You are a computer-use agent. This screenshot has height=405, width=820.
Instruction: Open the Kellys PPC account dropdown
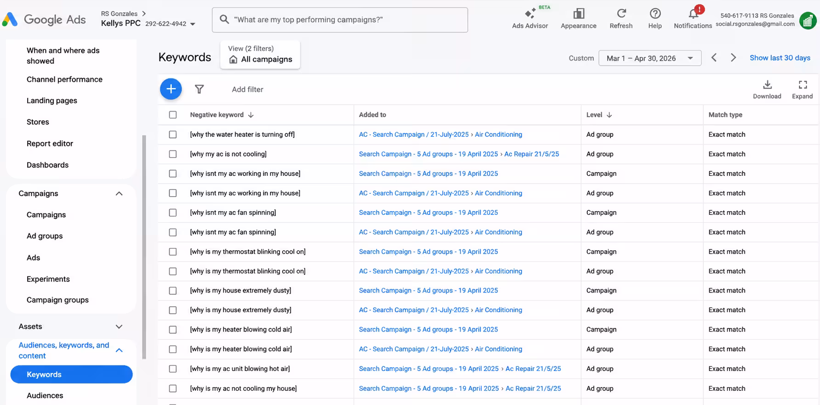point(193,24)
